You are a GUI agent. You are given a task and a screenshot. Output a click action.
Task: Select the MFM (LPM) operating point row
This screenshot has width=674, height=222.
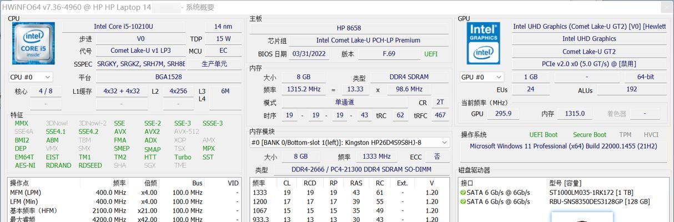(124, 193)
